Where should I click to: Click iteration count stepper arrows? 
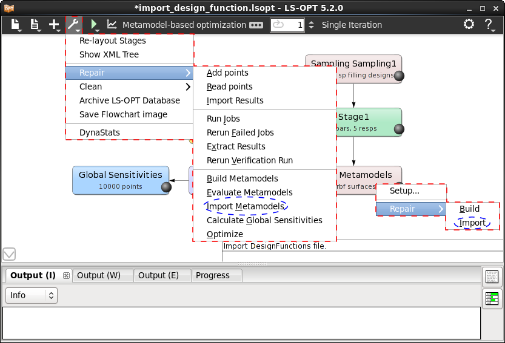click(x=311, y=25)
